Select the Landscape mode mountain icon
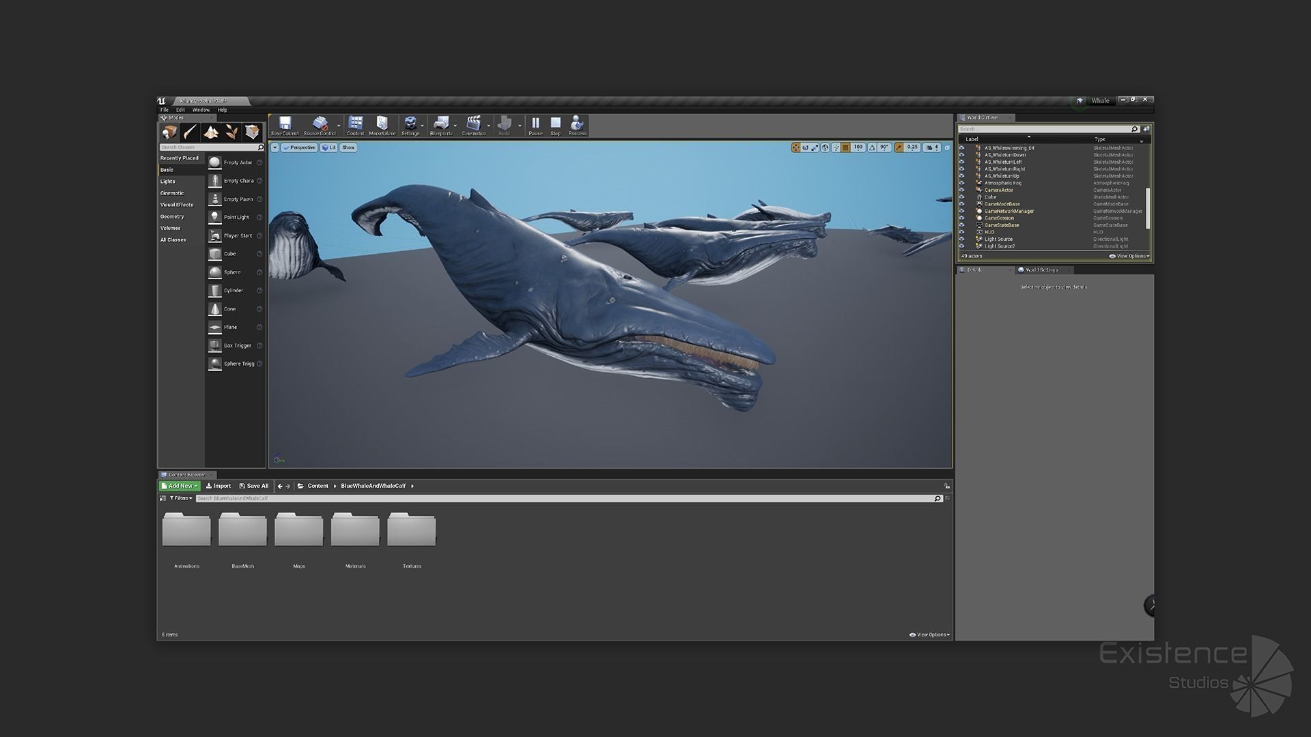Image resolution: width=1311 pixels, height=737 pixels. click(x=211, y=132)
